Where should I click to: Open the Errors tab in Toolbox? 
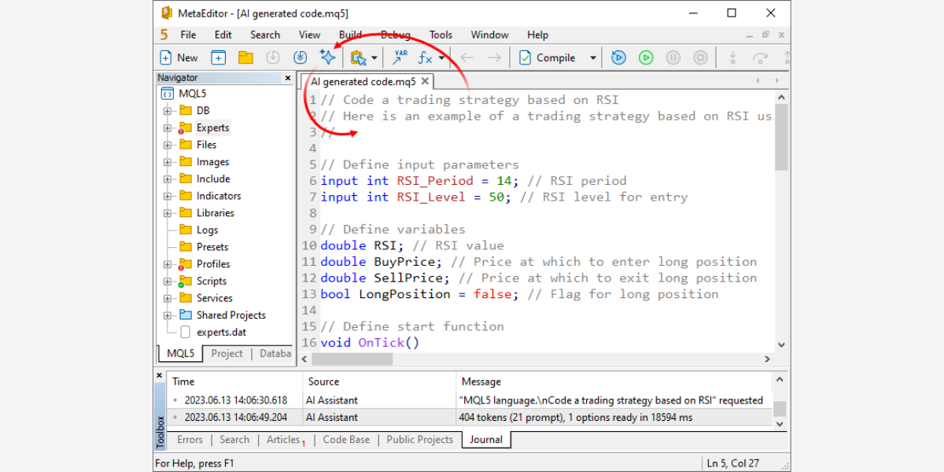190,440
